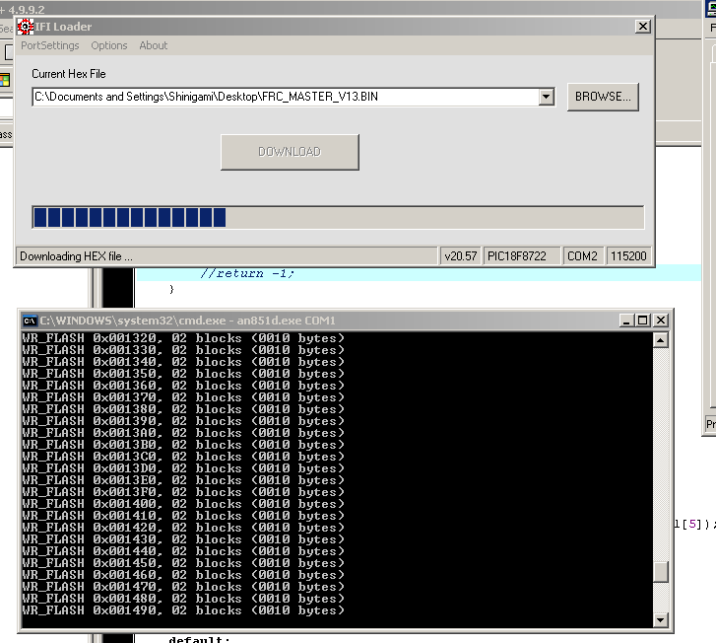
Task: Click the WR_FLASH 0x001320 line
Action: (183, 338)
